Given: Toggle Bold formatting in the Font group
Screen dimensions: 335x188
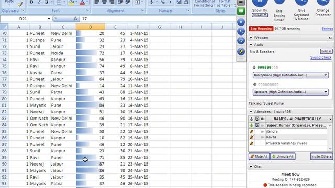Looking at the screenshot, I should tap(31, 2).
